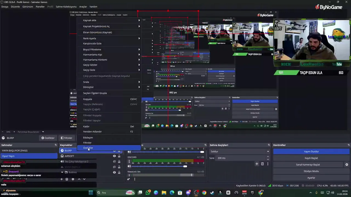This screenshot has height=197, width=351.
Task: Choose Yeniden Adlandır in context menu
Action: click(109, 132)
